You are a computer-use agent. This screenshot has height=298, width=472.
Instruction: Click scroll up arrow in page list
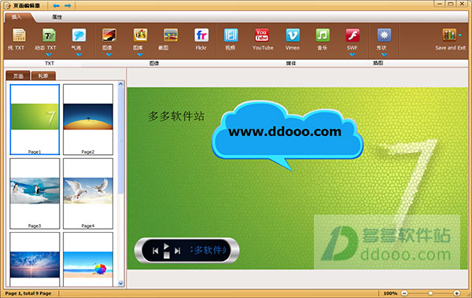tap(120, 84)
